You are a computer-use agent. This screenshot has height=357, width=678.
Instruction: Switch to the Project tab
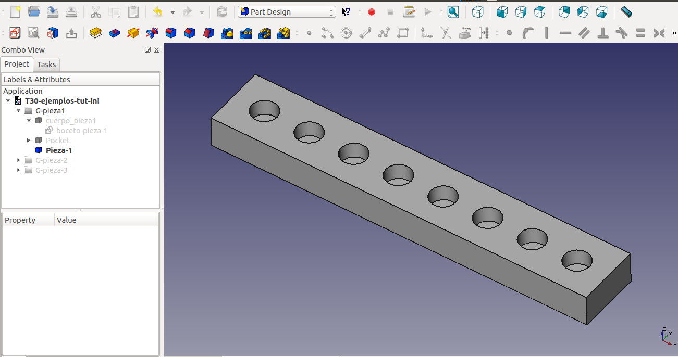[x=17, y=64]
